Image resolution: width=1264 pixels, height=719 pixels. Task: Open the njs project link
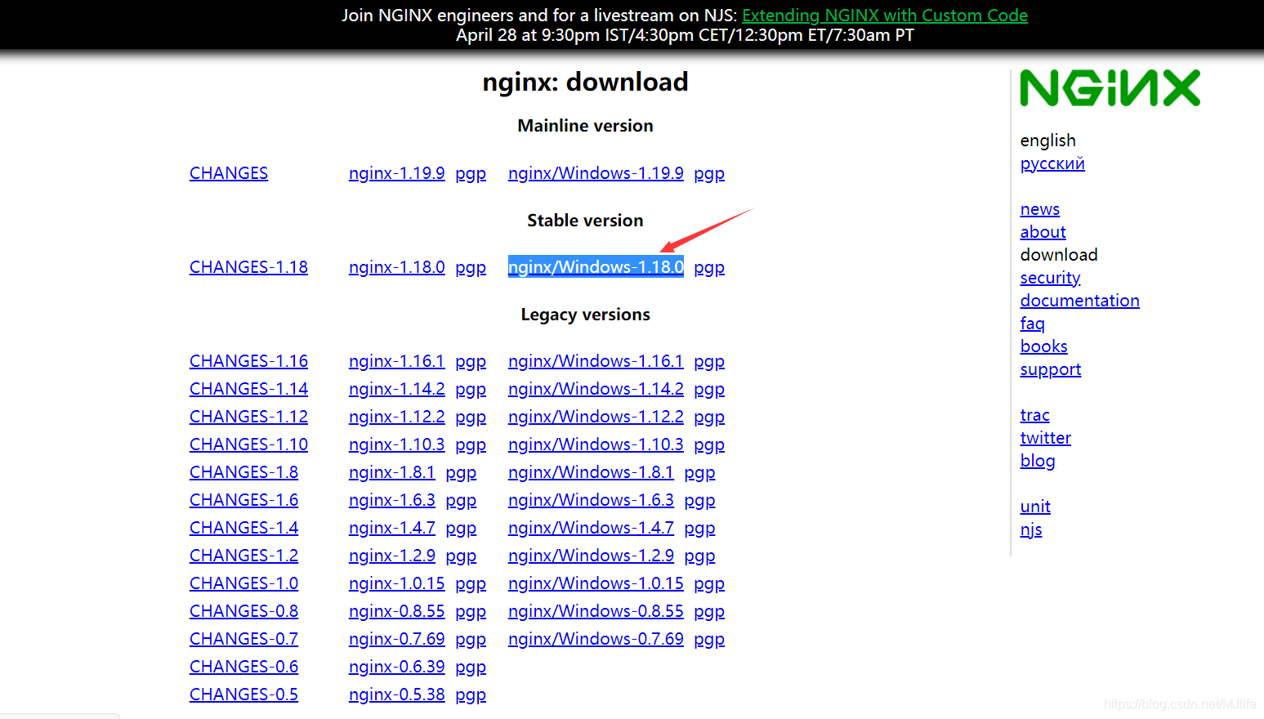click(1031, 529)
